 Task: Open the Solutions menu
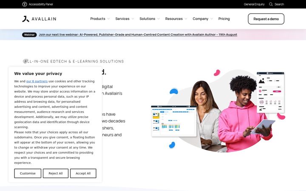[x=147, y=19]
